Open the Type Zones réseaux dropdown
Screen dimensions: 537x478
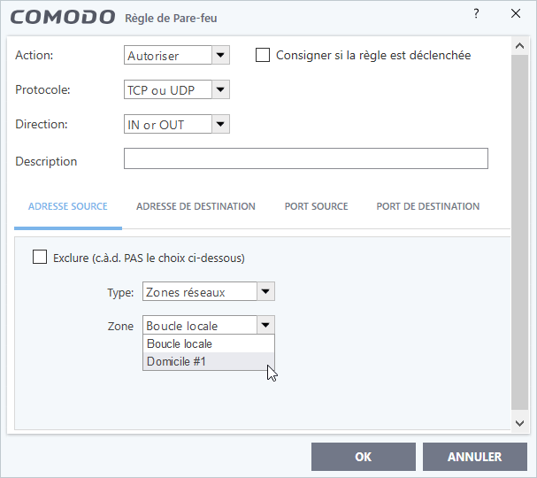click(x=265, y=291)
